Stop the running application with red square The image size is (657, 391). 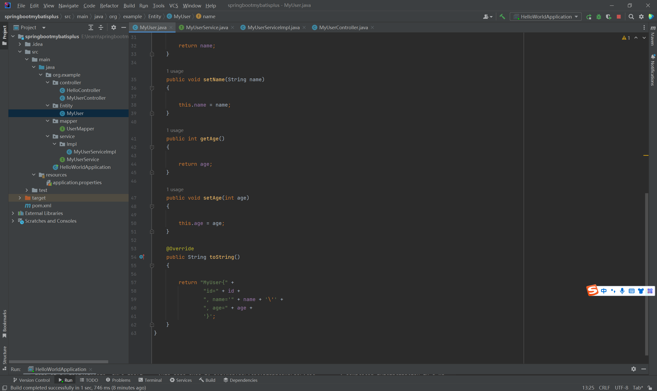tap(619, 17)
